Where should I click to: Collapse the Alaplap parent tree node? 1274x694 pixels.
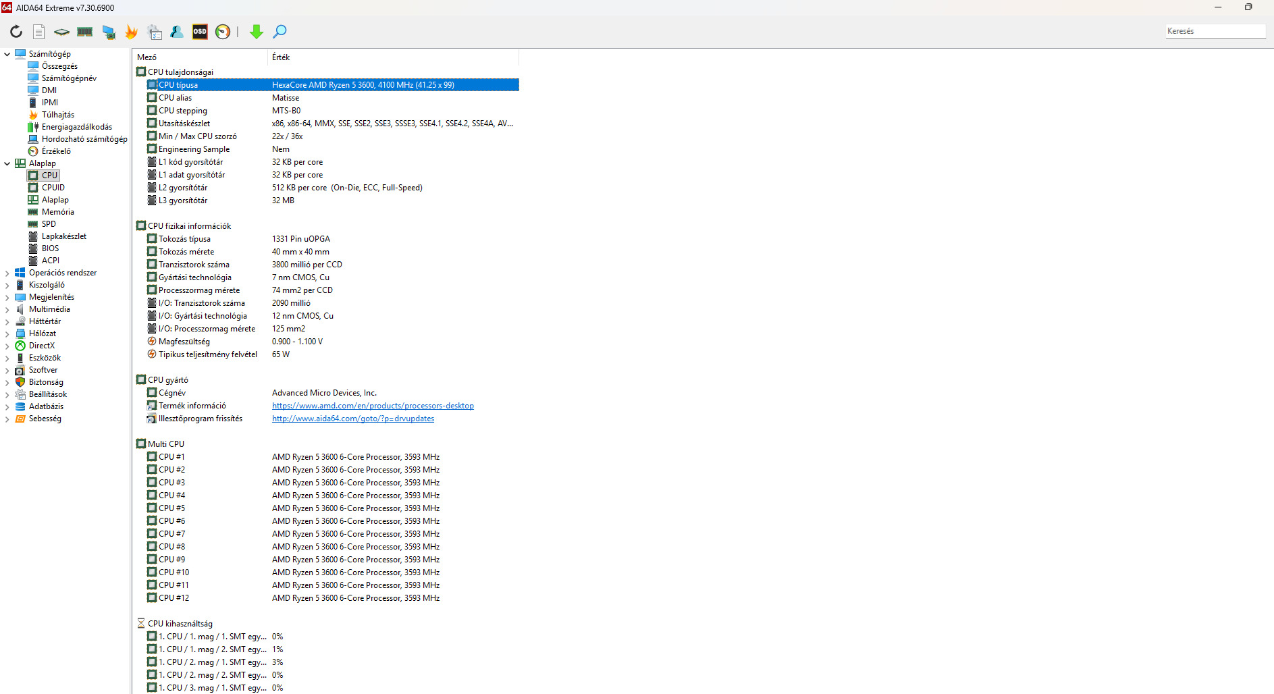tap(7, 163)
